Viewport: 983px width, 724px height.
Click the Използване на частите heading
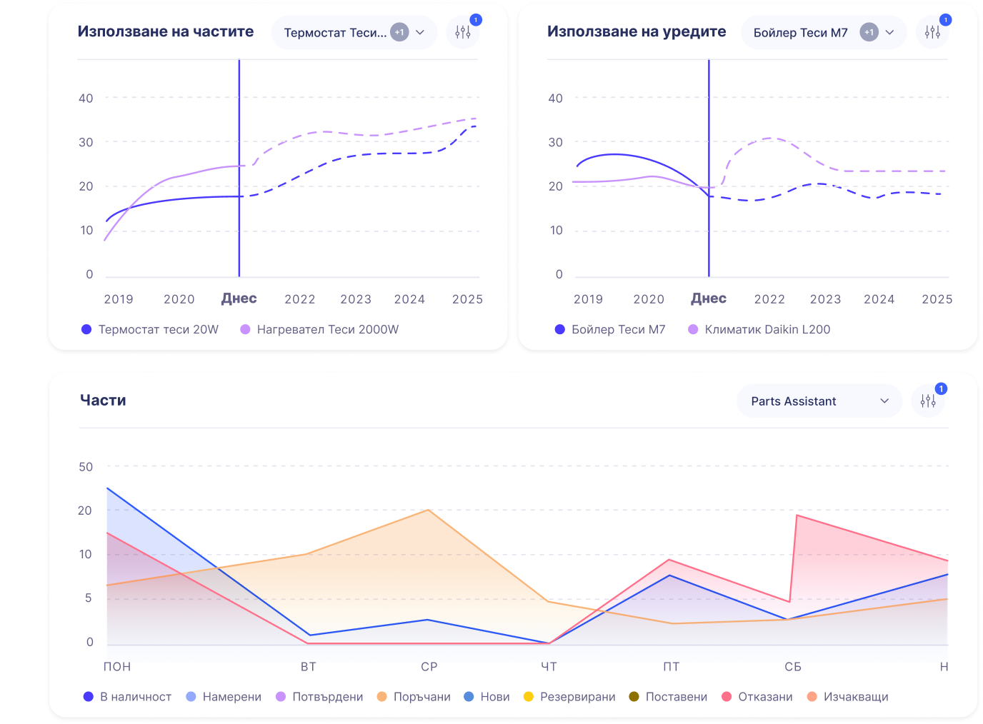coord(166,31)
